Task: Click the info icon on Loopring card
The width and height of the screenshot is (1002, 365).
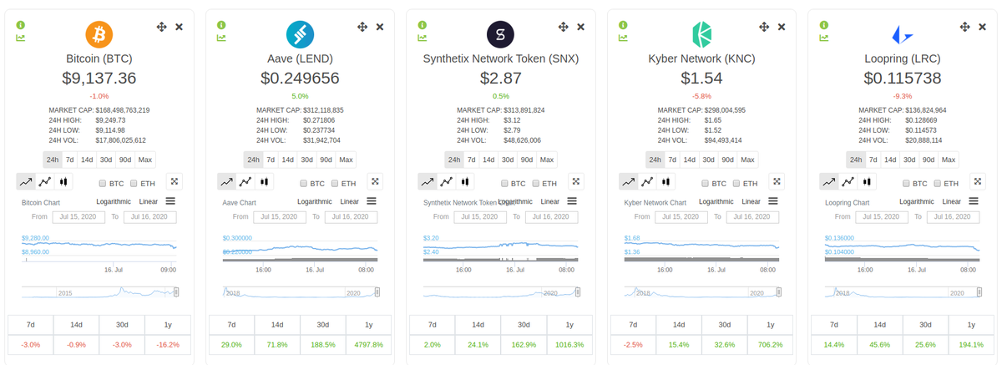Action: tap(824, 25)
